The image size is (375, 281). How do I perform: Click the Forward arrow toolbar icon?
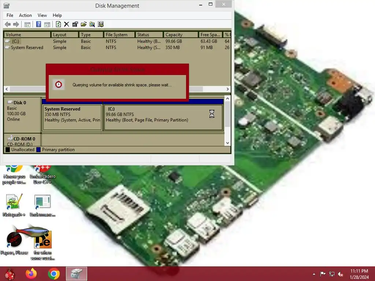(x=16, y=24)
